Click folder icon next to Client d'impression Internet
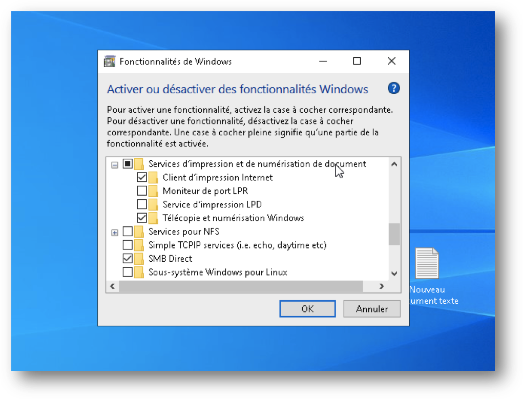Screen dimensions: 523x399 (153, 177)
